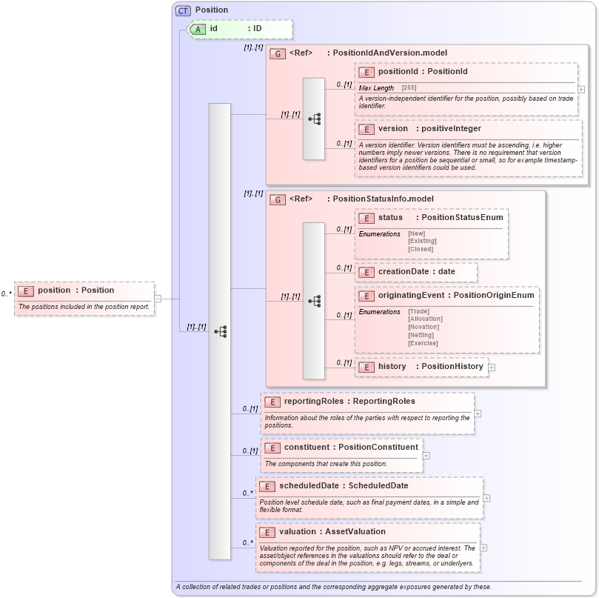Select the green A attribute icon for id
This screenshot has width=599, height=598.
point(198,29)
